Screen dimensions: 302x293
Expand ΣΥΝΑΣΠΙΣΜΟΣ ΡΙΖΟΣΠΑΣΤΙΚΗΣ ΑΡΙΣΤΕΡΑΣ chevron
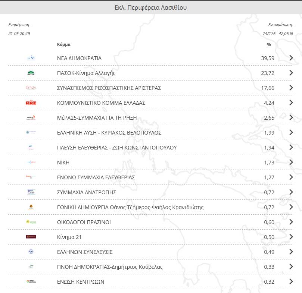tap(291, 88)
